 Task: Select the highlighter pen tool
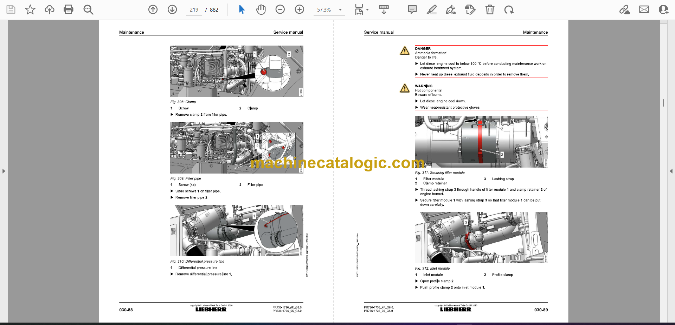point(432,9)
